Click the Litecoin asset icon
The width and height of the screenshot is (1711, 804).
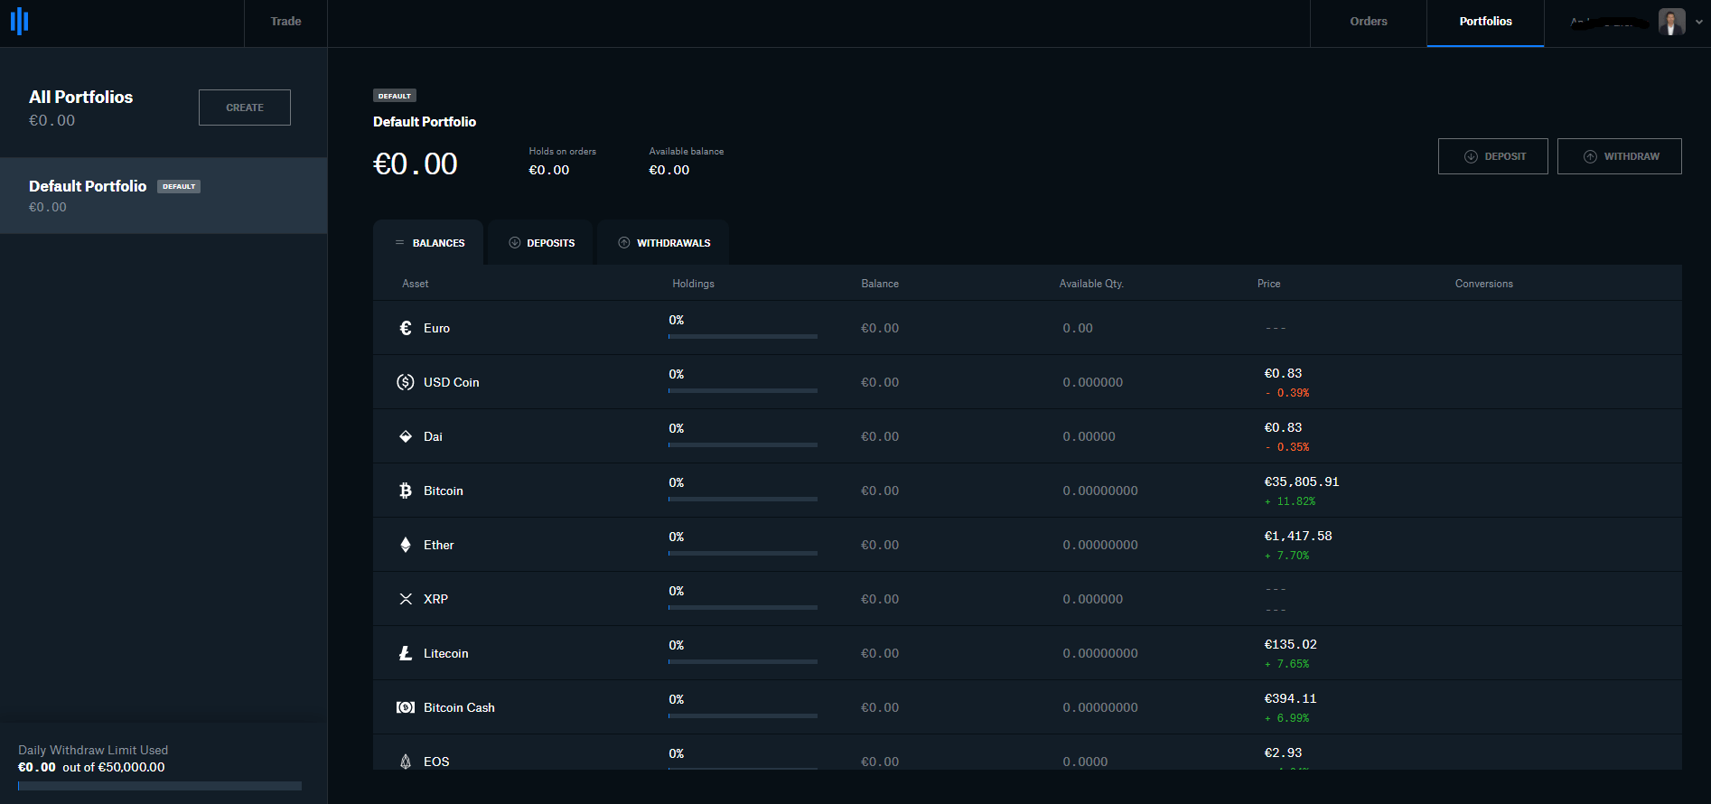pyautogui.click(x=406, y=653)
